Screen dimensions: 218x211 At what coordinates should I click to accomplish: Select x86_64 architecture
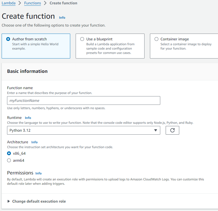(9, 153)
